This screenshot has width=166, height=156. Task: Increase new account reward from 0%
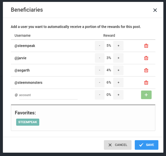(118, 95)
